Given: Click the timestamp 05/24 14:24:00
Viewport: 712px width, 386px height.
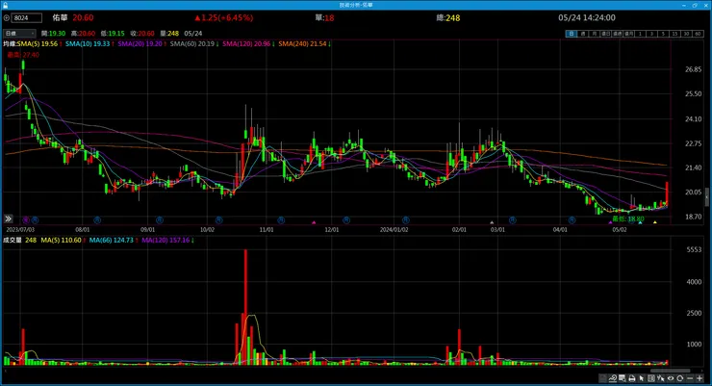Looking at the screenshot, I should [x=587, y=17].
